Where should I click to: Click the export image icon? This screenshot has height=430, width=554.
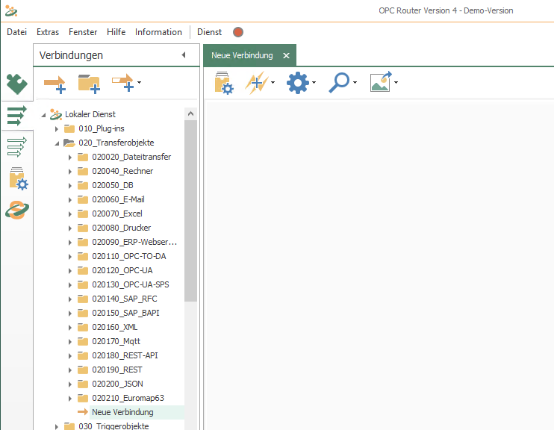[x=381, y=81]
